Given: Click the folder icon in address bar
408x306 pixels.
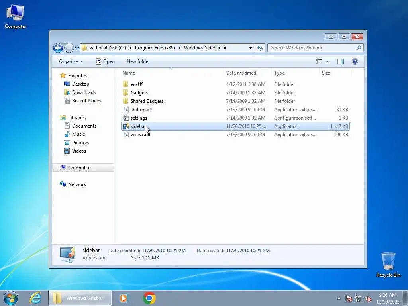Looking at the screenshot, I should [84, 48].
